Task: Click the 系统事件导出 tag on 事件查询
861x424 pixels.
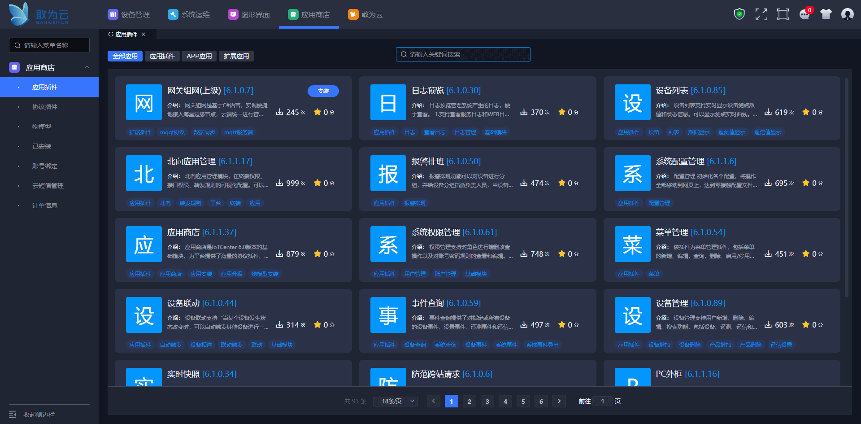Action: click(x=543, y=345)
